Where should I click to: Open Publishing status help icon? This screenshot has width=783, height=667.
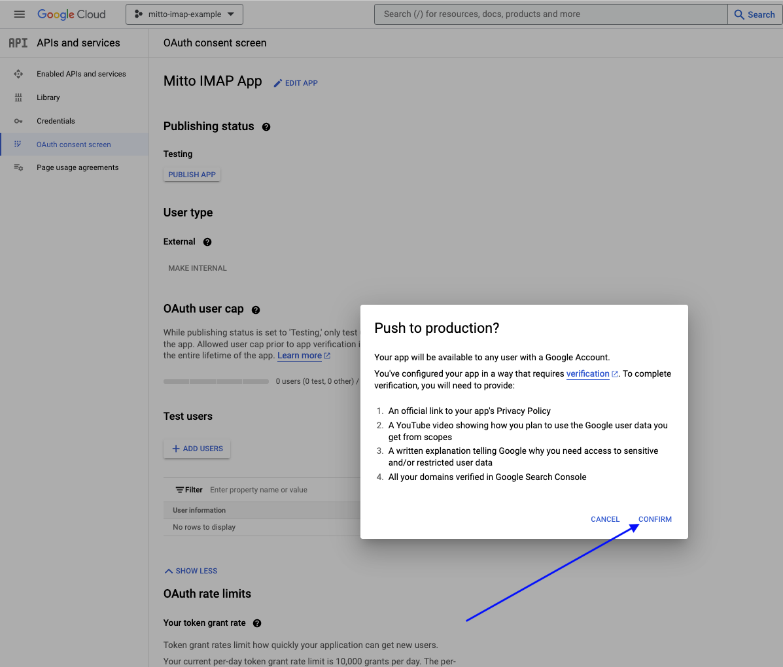(x=266, y=127)
